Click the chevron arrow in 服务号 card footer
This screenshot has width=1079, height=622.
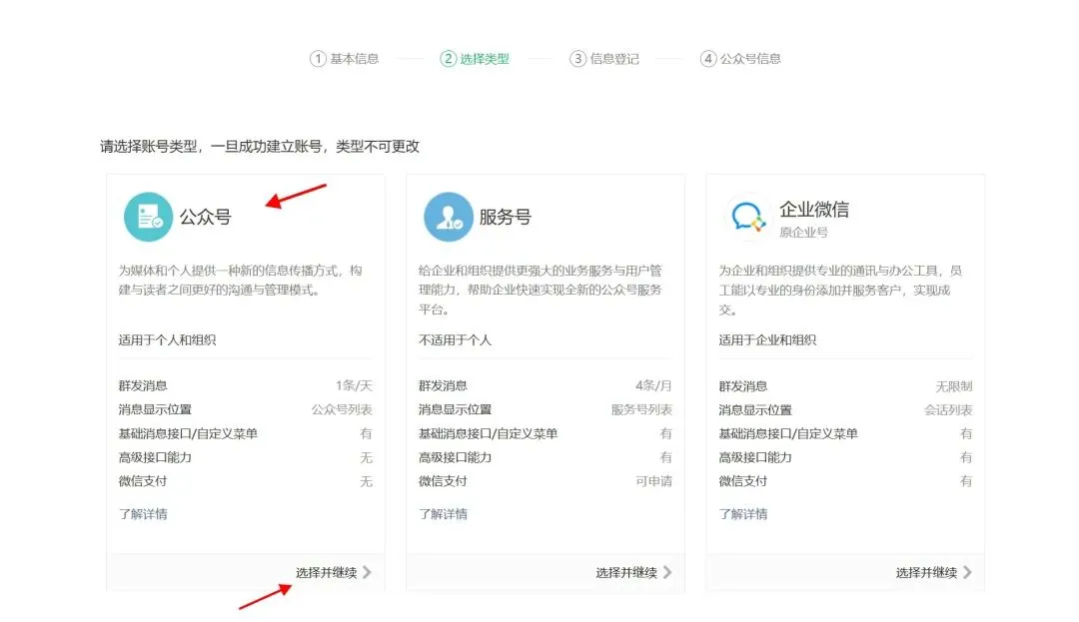pos(666,572)
